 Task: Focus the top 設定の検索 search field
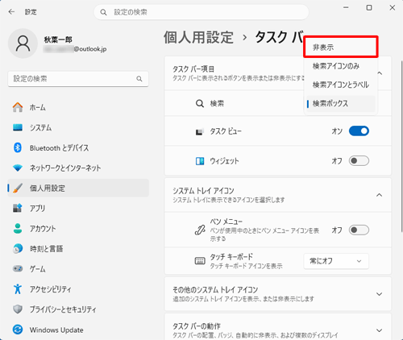(201, 12)
